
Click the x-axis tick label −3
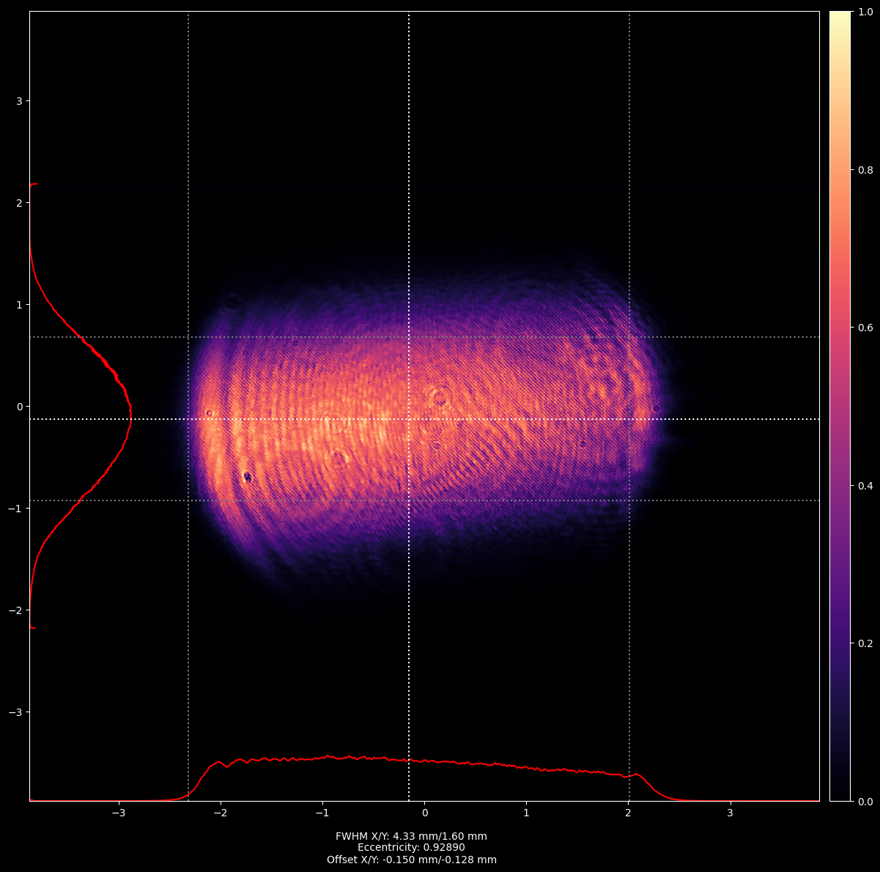click(118, 813)
